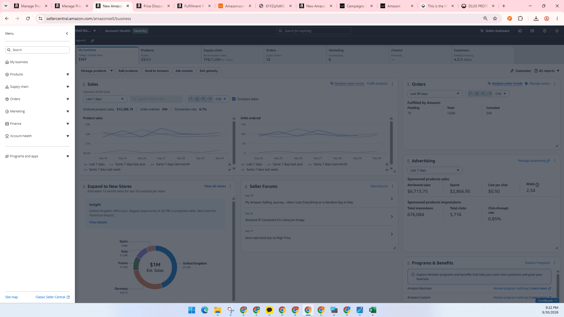This screenshot has width=564, height=317.
Task: Select the Supply chain summary tab
Action: (232, 55)
